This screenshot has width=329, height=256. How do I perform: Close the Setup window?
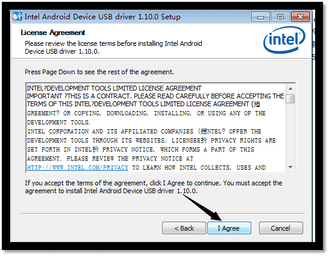tap(300, 17)
